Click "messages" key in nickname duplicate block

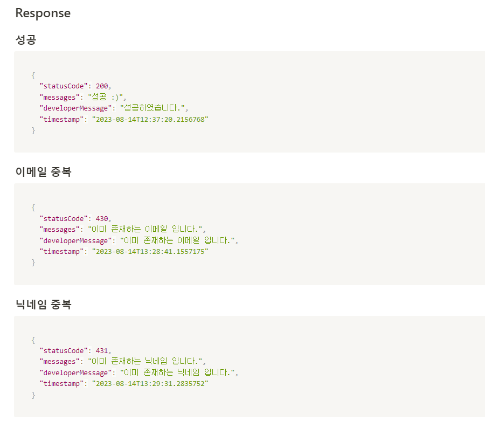tap(59, 362)
